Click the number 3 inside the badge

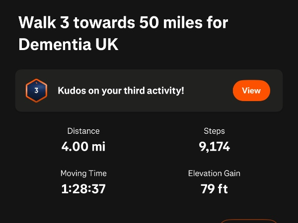pos(36,91)
